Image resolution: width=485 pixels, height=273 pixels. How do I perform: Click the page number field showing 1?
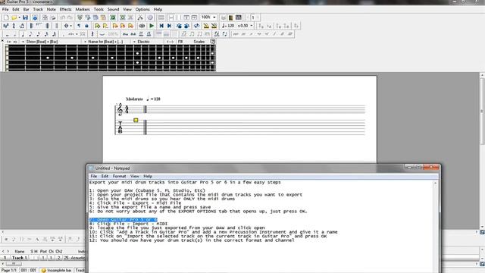coord(253,17)
